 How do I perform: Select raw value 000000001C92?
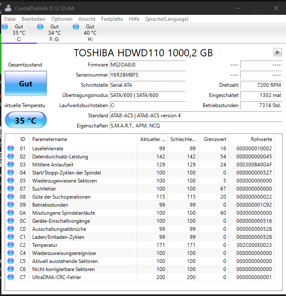(254, 205)
